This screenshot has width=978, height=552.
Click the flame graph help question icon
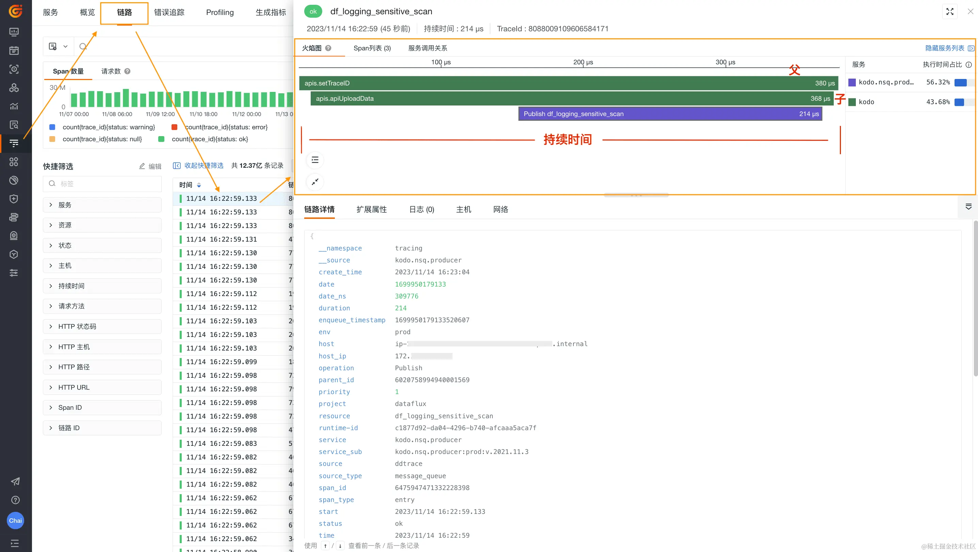coord(328,48)
